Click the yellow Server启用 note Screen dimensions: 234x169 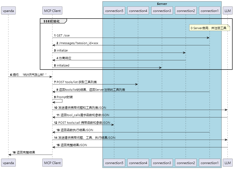click(209, 28)
